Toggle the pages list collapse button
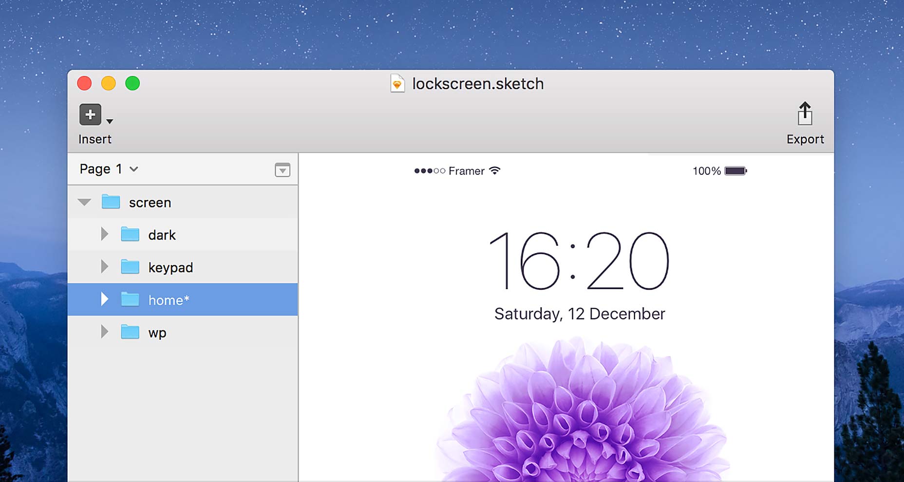This screenshot has width=904, height=482. (x=282, y=169)
